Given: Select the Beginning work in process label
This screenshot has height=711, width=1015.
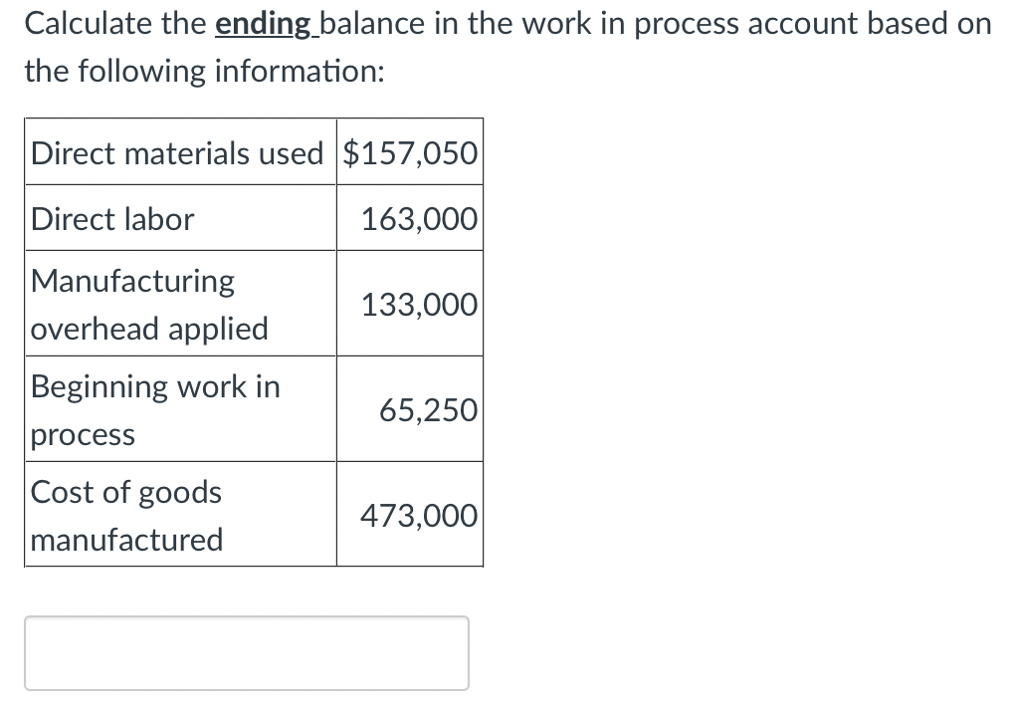Looking at the screenshot, I should pos(154,409).
